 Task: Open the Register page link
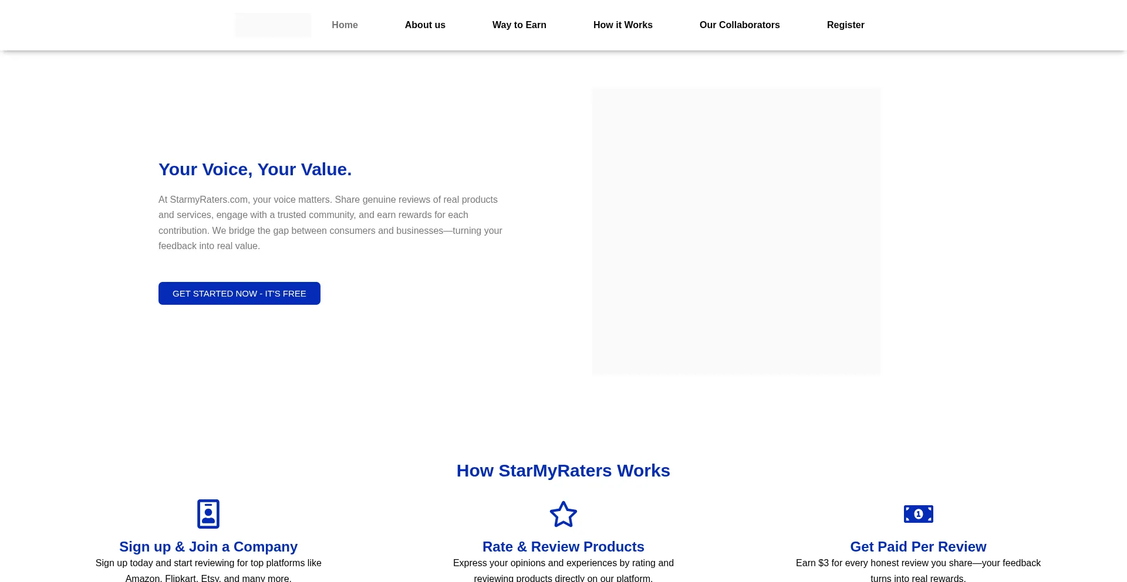point(845,25)
